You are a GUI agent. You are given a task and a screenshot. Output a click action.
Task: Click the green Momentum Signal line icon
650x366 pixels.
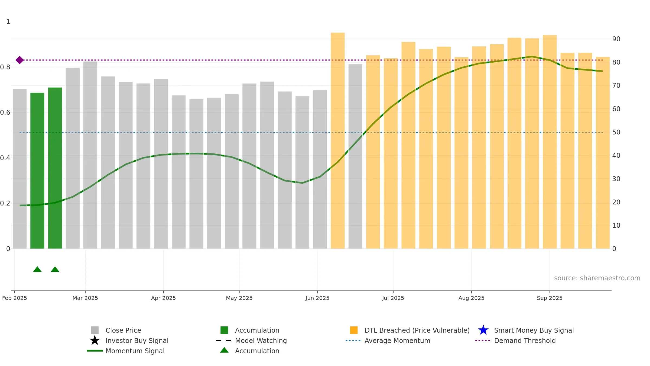click(x=95, y=351)
